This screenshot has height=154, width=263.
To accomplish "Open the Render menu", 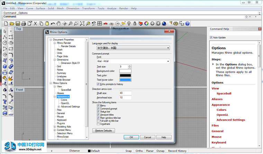I will tap(124, 8).
